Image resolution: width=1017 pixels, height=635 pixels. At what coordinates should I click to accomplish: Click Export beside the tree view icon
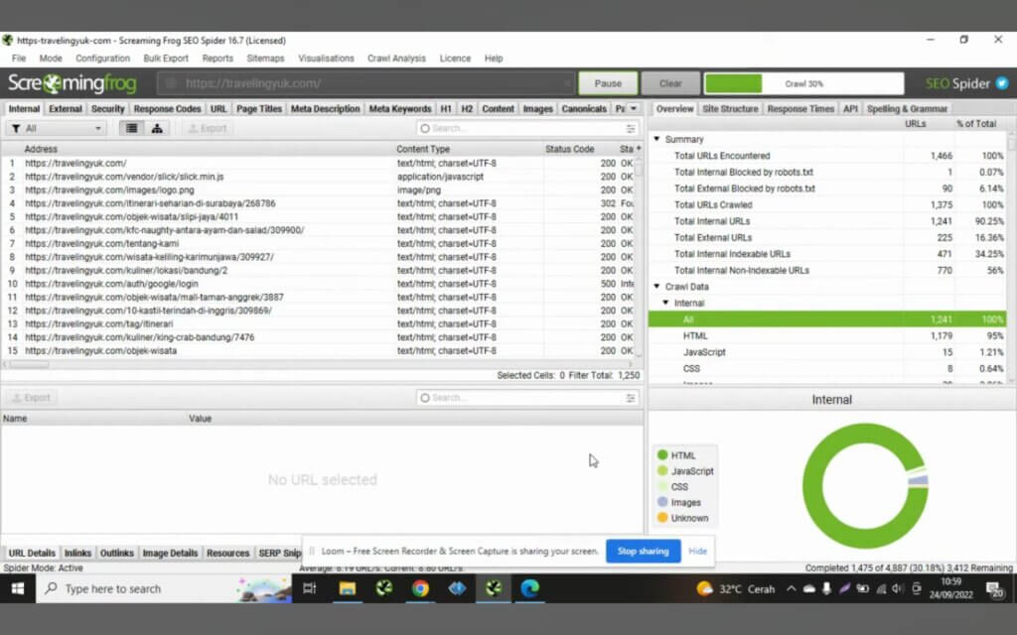(x=208, y=128)
